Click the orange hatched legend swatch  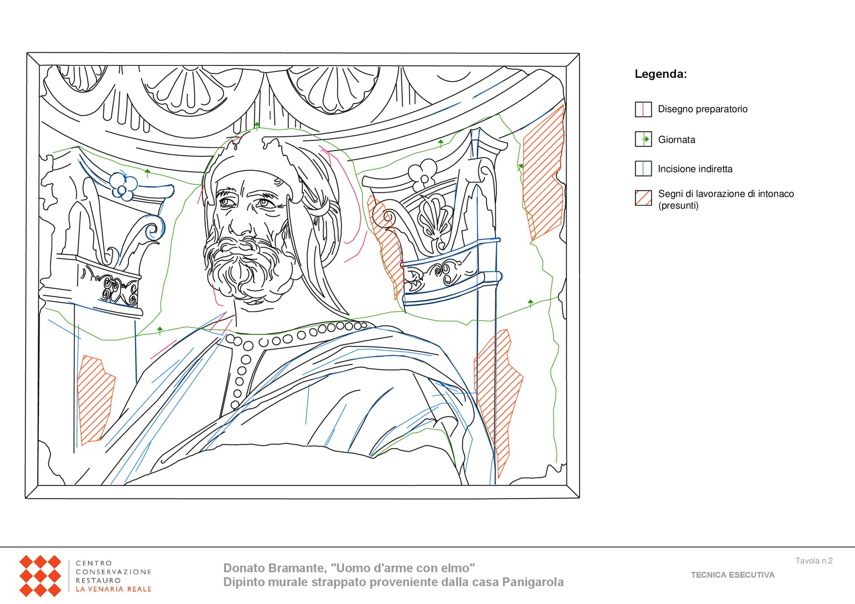pyautogui.click(x=643, y=198)
